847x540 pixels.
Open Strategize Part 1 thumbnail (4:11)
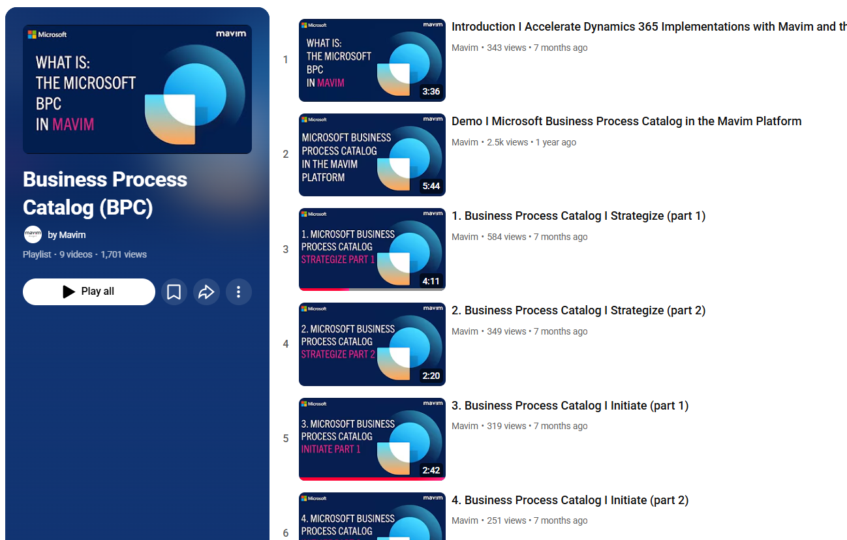tap(372, 250)
